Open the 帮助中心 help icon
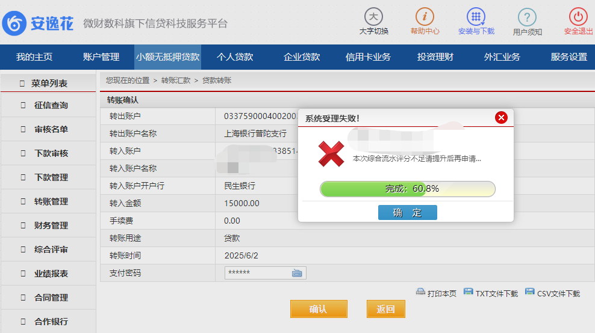The height and width of the screenshot is (333, 595). (425, 17)
